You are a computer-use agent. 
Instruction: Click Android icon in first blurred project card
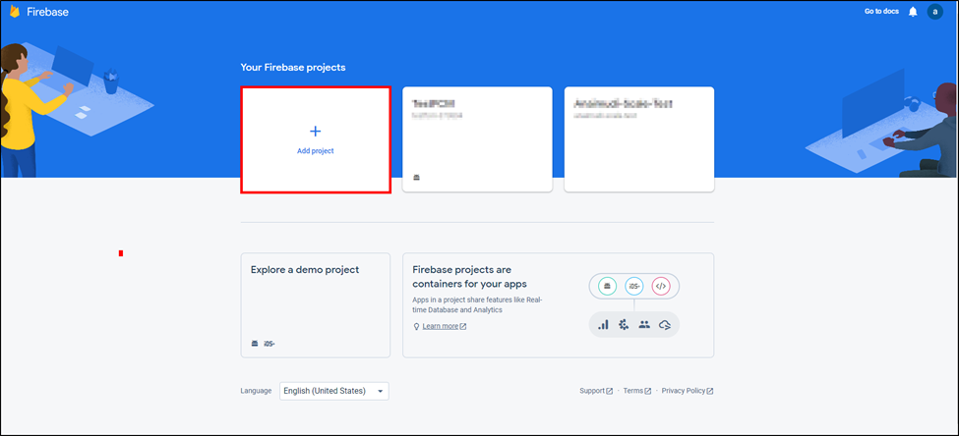pyautogui.click(x=417, y=178)
